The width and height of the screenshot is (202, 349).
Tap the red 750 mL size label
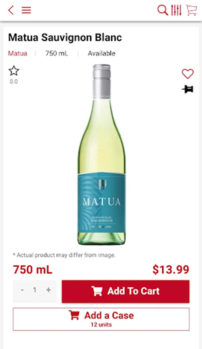pos(33,270)
